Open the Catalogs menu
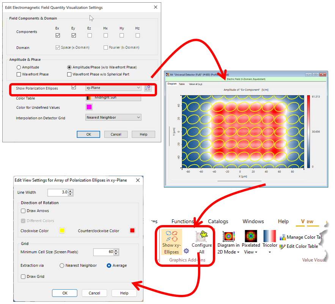The height and width of the screenshot is (304, 335). [218, 222]
